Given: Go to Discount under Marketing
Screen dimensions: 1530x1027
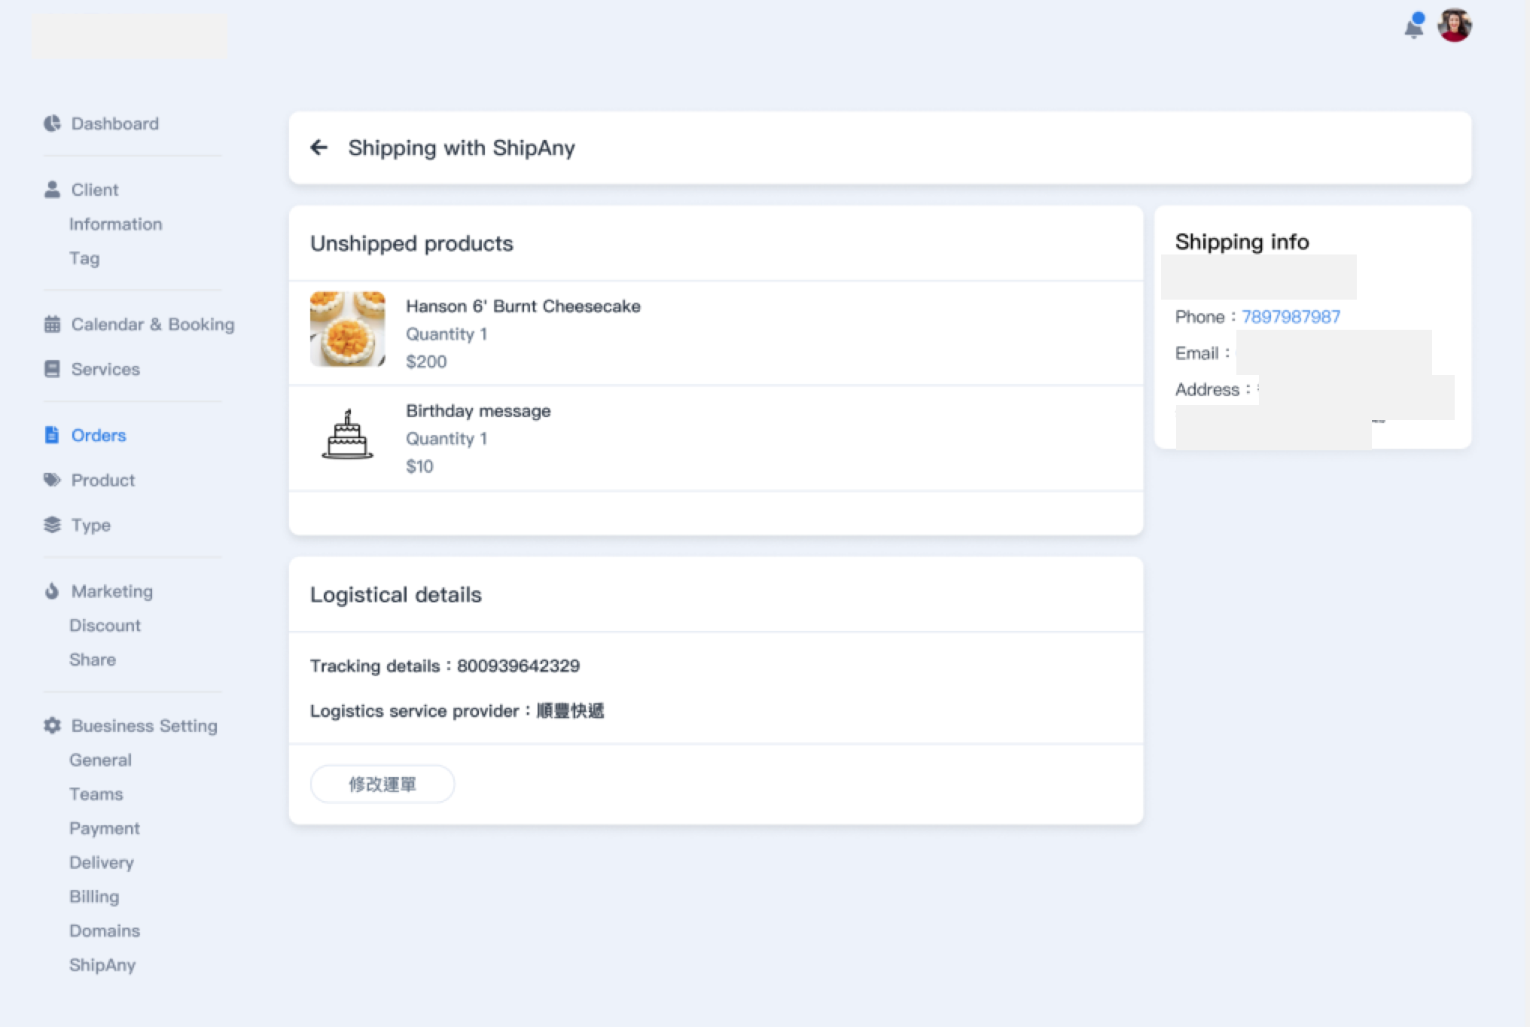Looking at the screenshot, I should pos(105,626).
